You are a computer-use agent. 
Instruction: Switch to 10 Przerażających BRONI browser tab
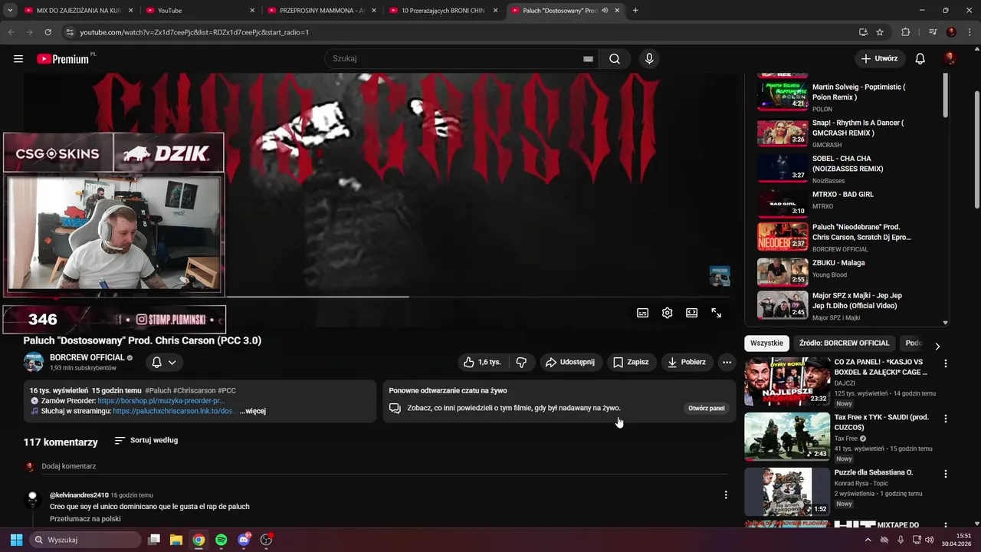tap(442, 11)
